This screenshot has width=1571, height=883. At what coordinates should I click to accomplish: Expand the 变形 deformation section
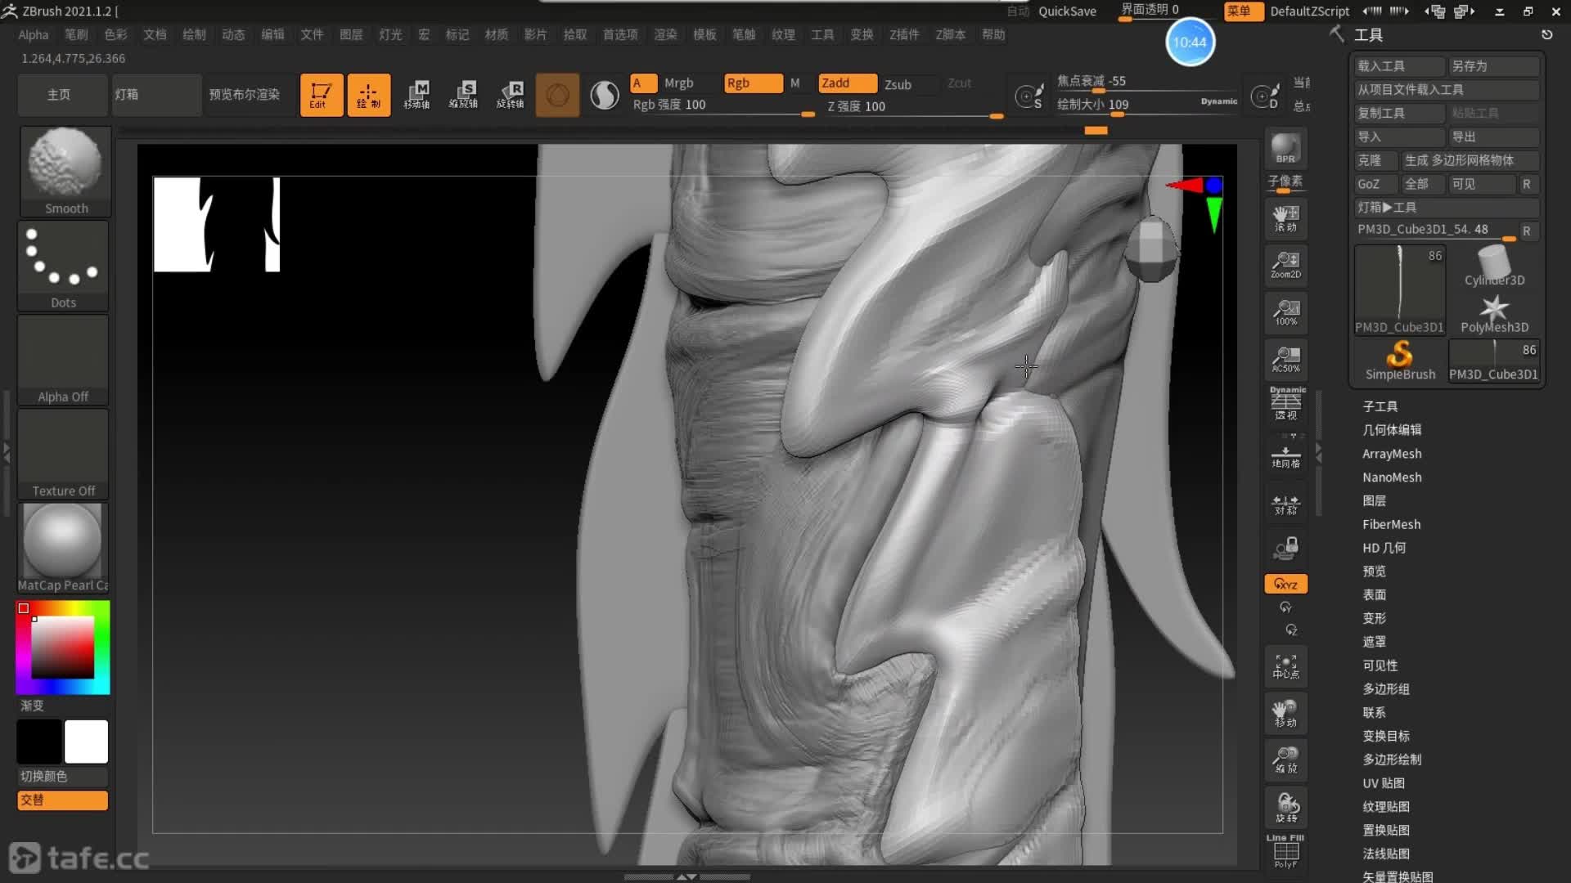[1374, 618]
